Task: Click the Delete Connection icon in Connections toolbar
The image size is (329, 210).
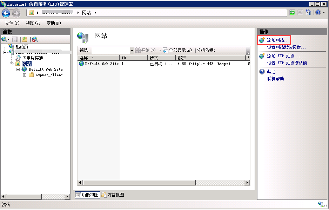Action: (x=35, y=39)
